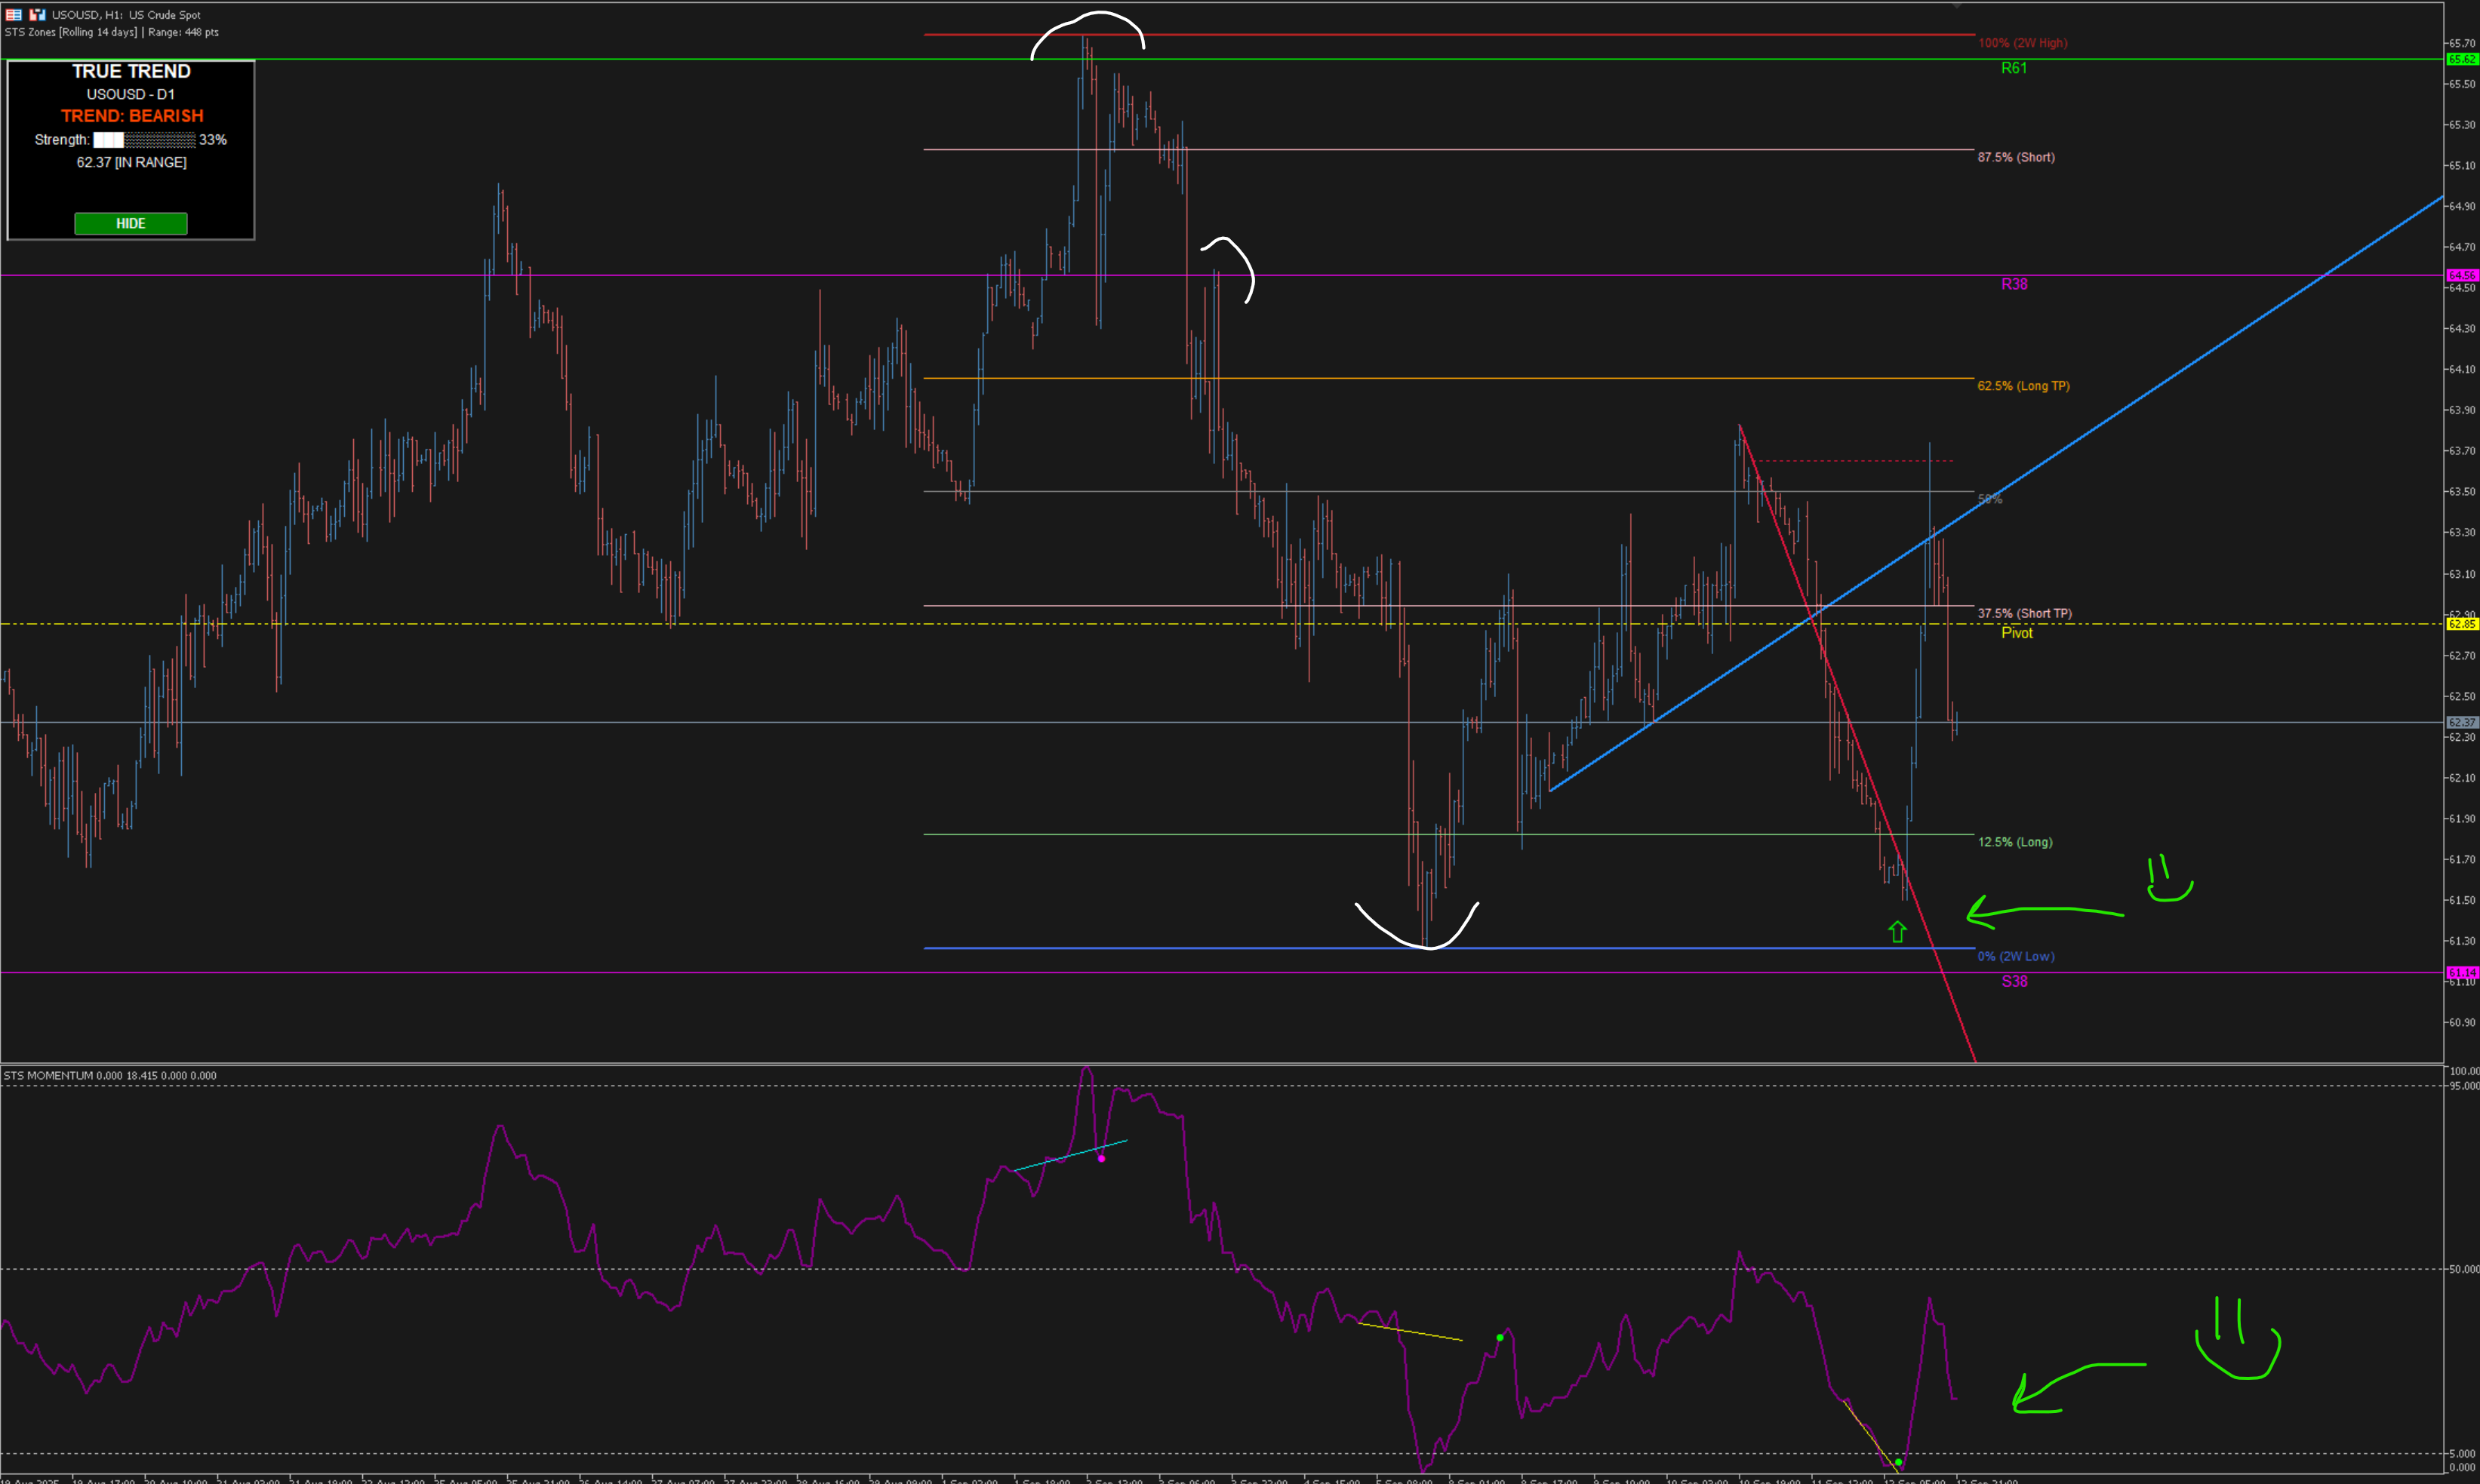Click the yellow 62.85 pivot price tag
This screenshot has width=2480, height=1484.
2461,624
